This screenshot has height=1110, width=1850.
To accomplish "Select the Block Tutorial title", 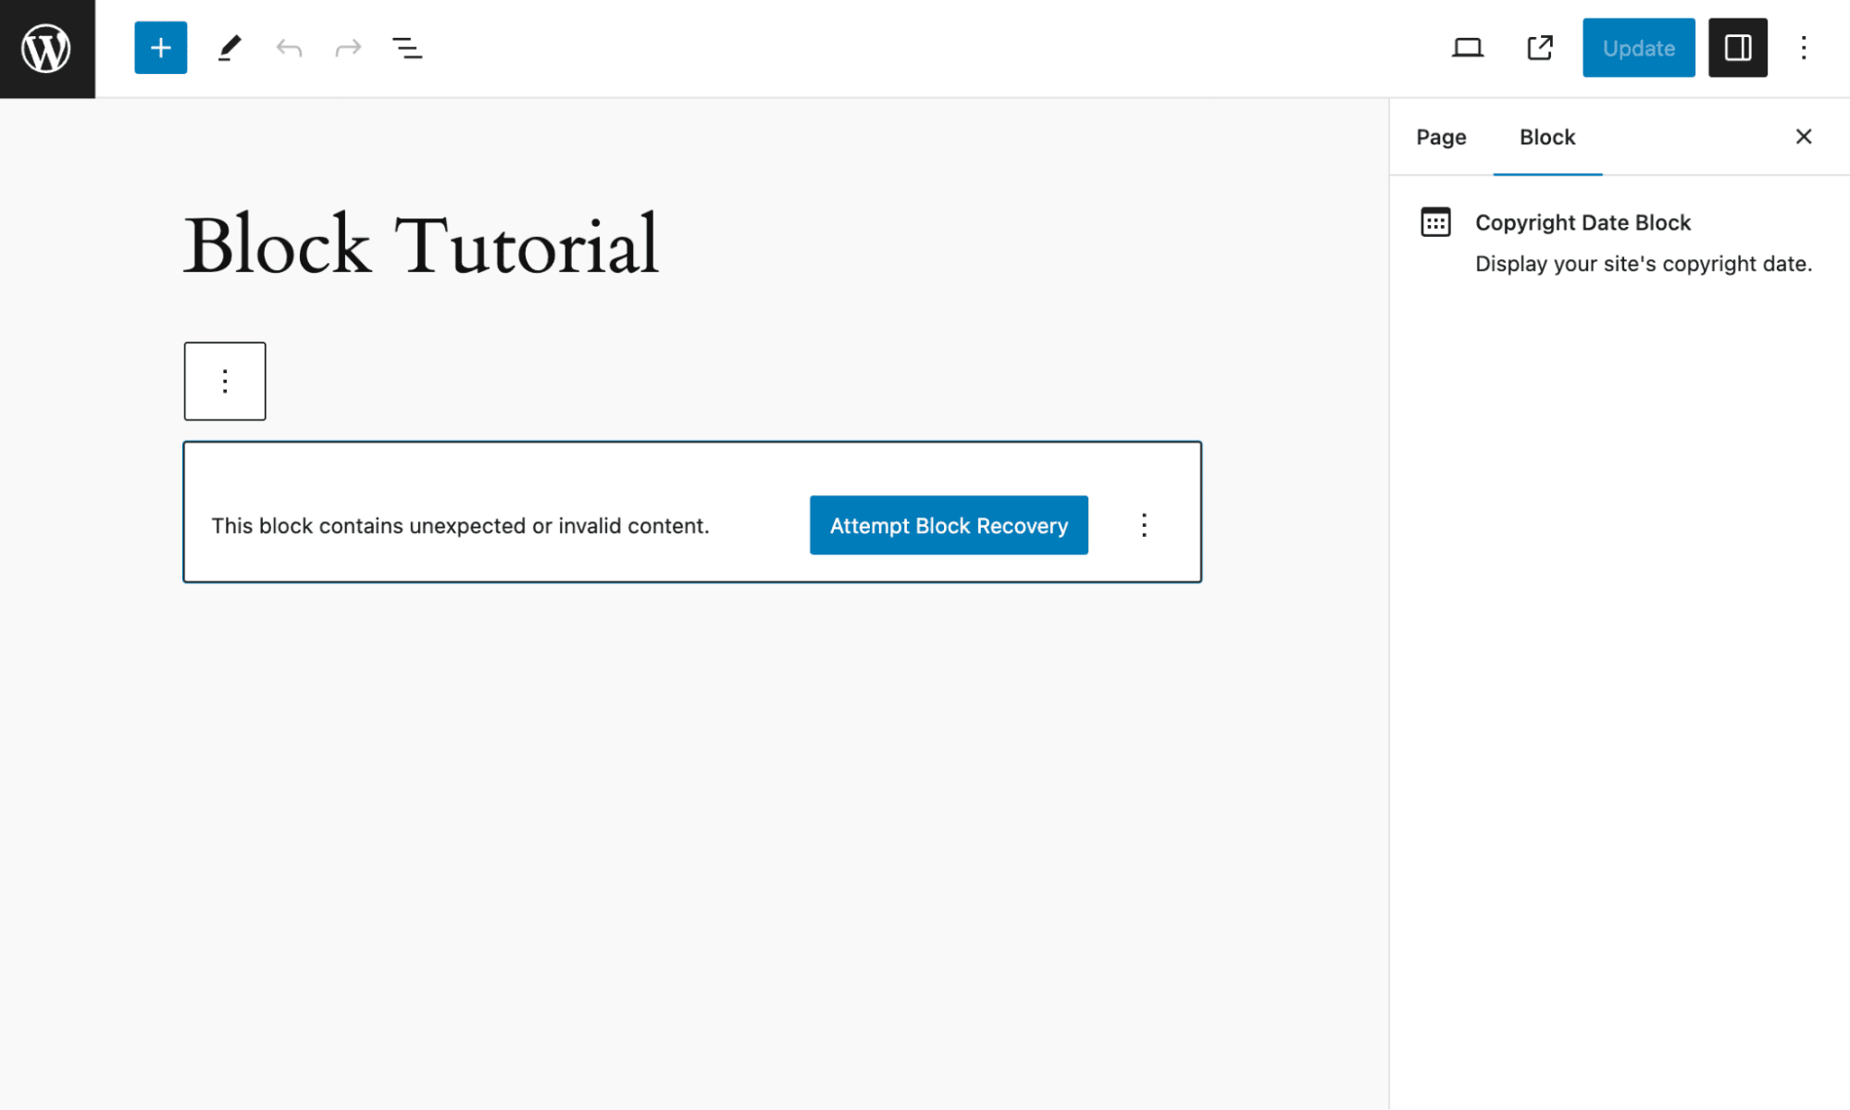I will (422, 243).
